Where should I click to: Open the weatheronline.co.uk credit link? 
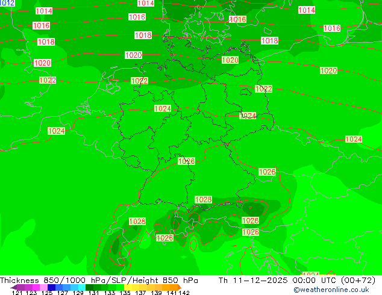tap(331, 290)
